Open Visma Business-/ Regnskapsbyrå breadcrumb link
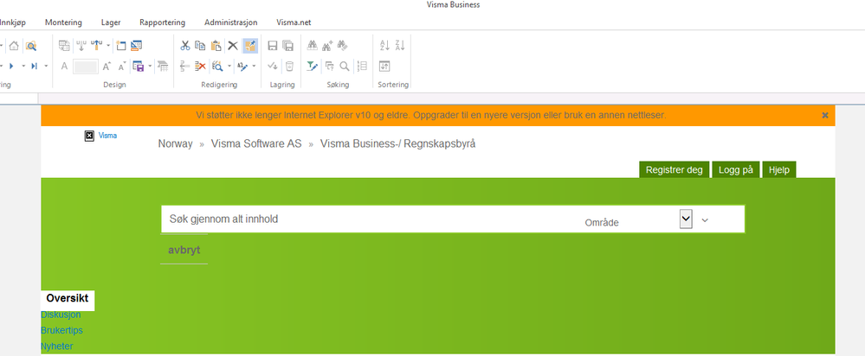The height and width of the screenshot is (356, 865). point(397,144)
